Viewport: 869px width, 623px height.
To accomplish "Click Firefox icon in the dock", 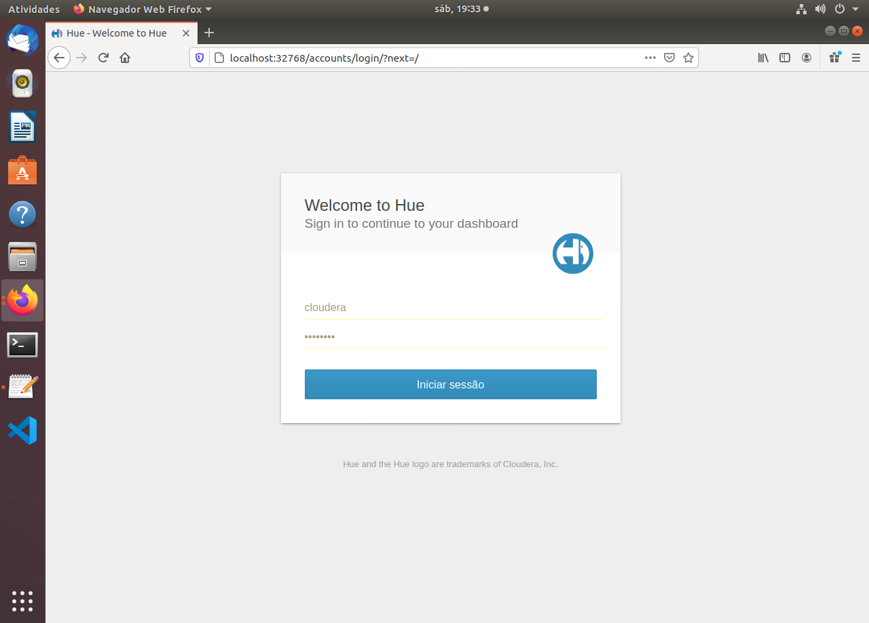I will (22, 300).
